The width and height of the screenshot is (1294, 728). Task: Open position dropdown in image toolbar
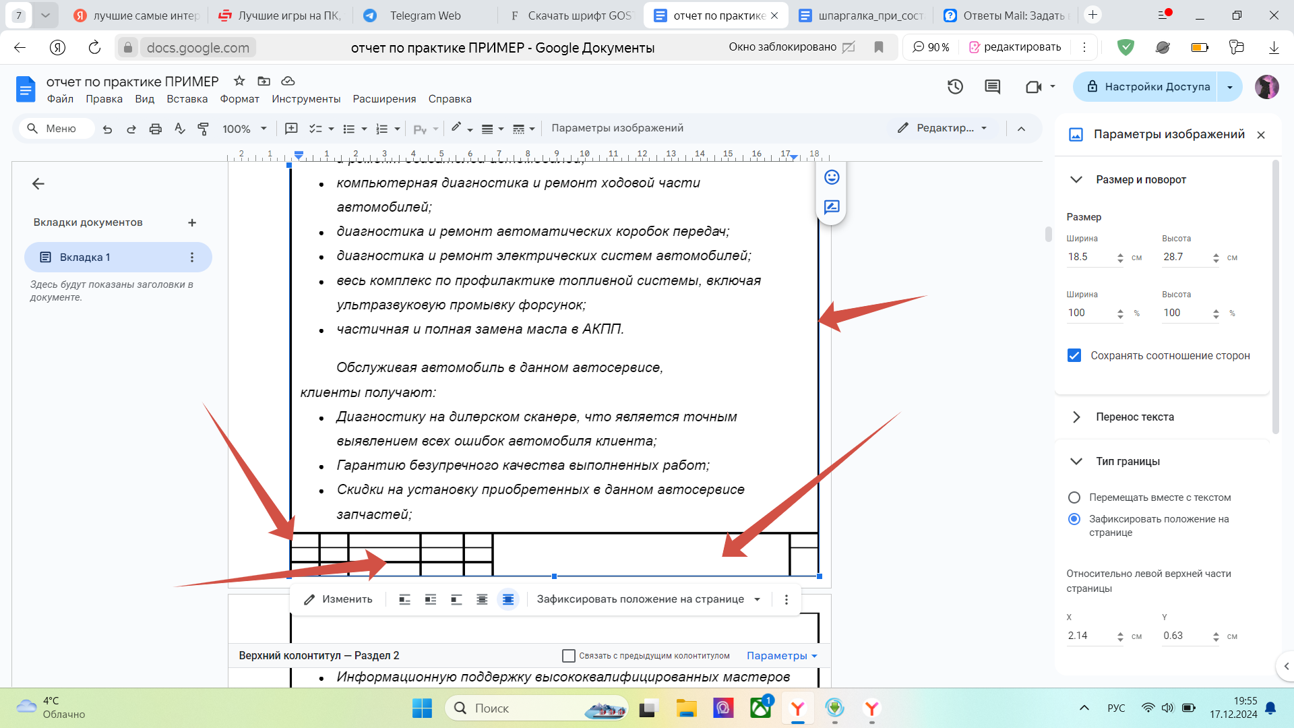coord(648,599)
